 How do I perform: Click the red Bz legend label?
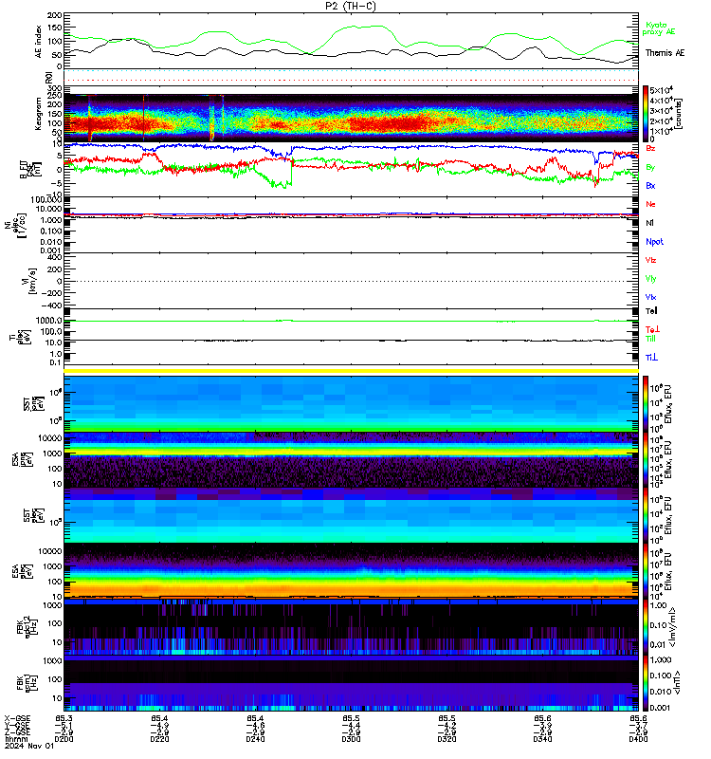[x=650, y=148]
